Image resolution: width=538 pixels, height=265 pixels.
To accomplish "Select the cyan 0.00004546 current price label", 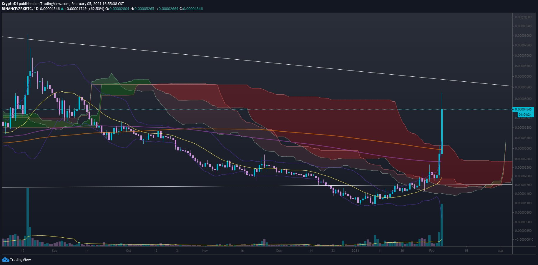I will coord(523,109).
